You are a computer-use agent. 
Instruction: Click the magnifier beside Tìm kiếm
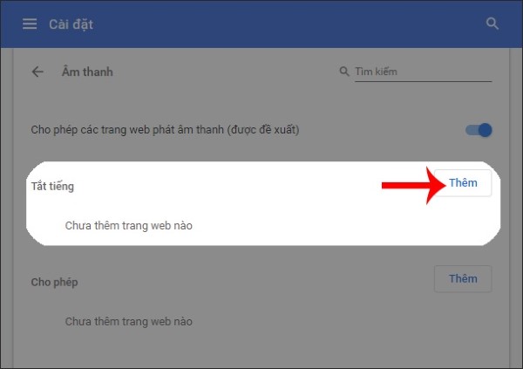[x=344, y=72]
